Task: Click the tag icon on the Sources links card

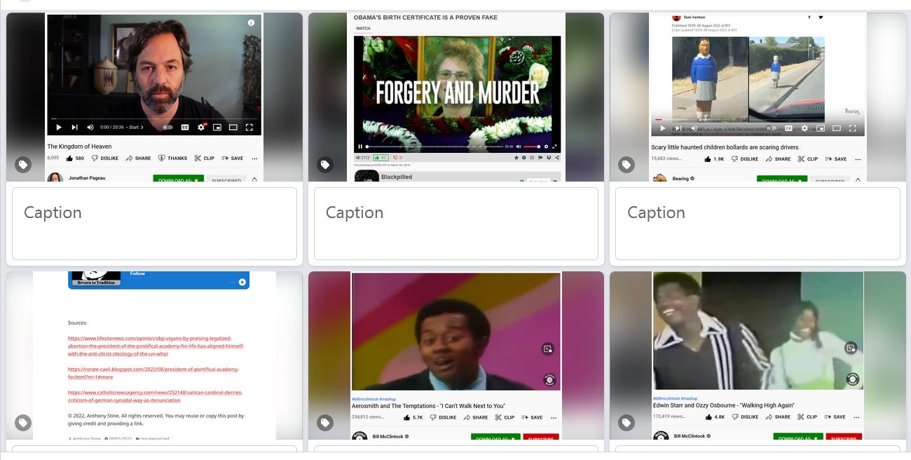Action: (23, 423)
